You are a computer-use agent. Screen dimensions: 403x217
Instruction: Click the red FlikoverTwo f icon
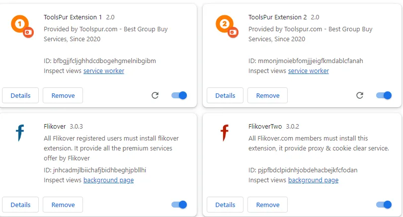tap(225, 133)
